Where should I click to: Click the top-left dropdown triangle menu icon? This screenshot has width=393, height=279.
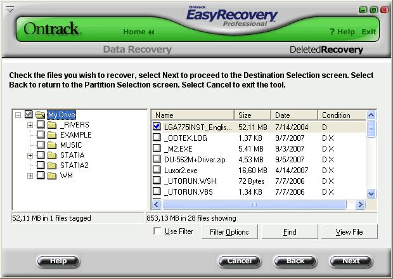pyautogui.click(x=10, y=10)
